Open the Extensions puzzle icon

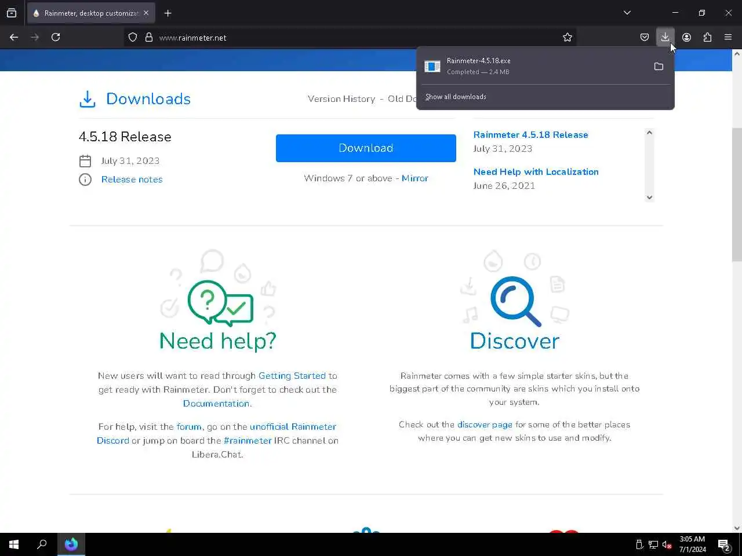707,37
